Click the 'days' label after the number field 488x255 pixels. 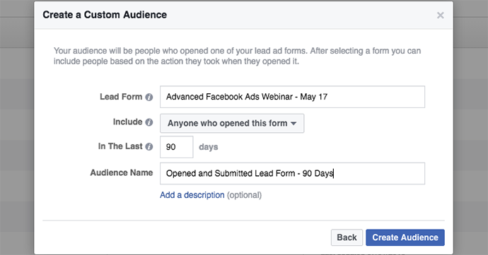(x=208, y=147)
